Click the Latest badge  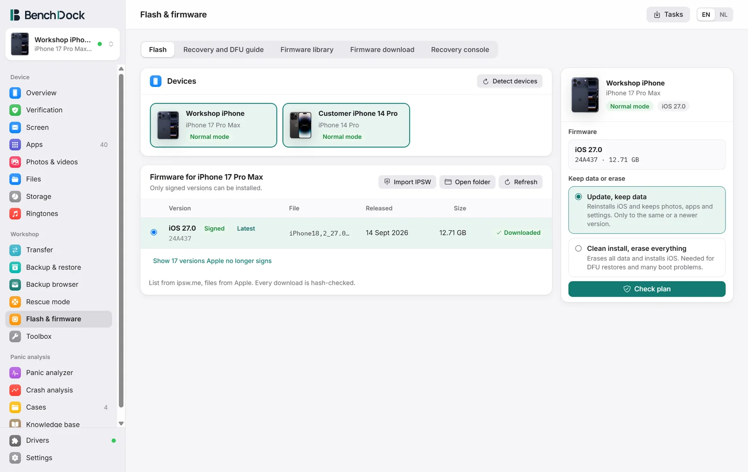[x=246, y=228]
